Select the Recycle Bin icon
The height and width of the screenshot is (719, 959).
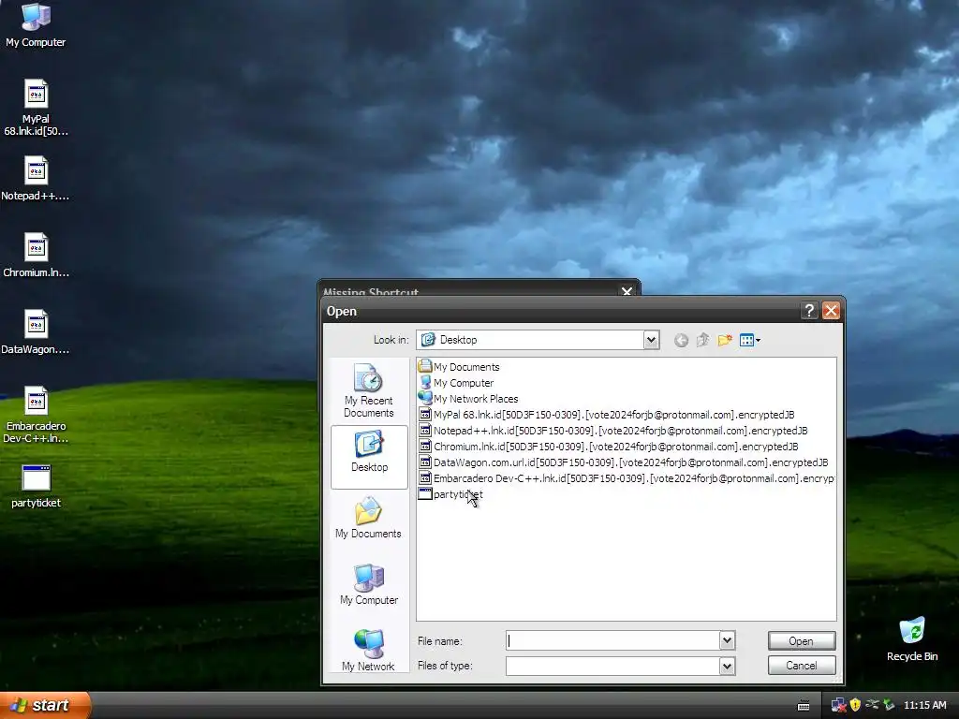point(912,639)
